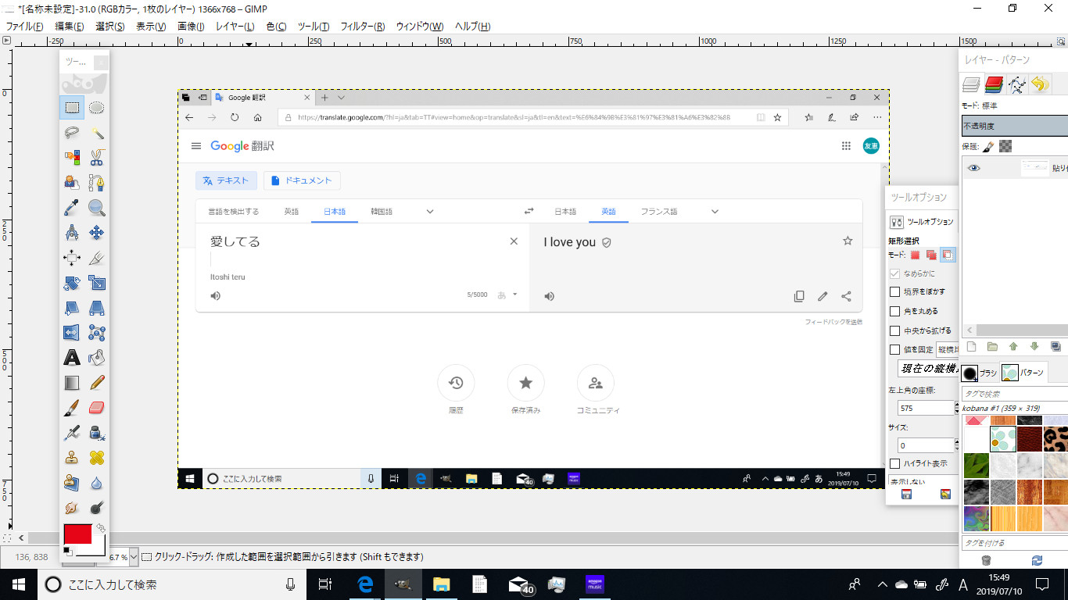
Task: Switch to the Undo History tab
Action: [1039, 84]
